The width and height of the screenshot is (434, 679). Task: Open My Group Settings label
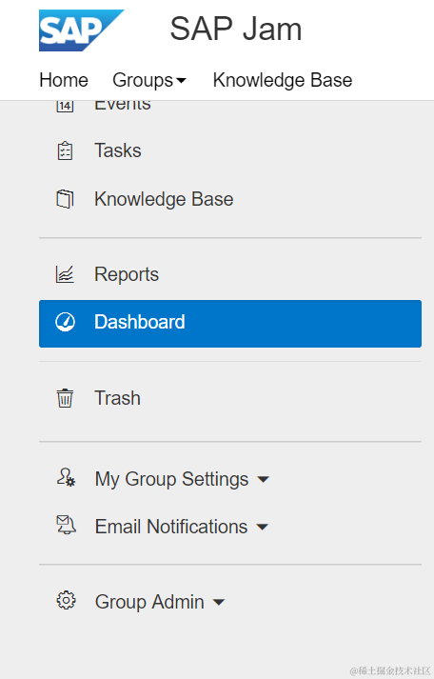(171, 479)
